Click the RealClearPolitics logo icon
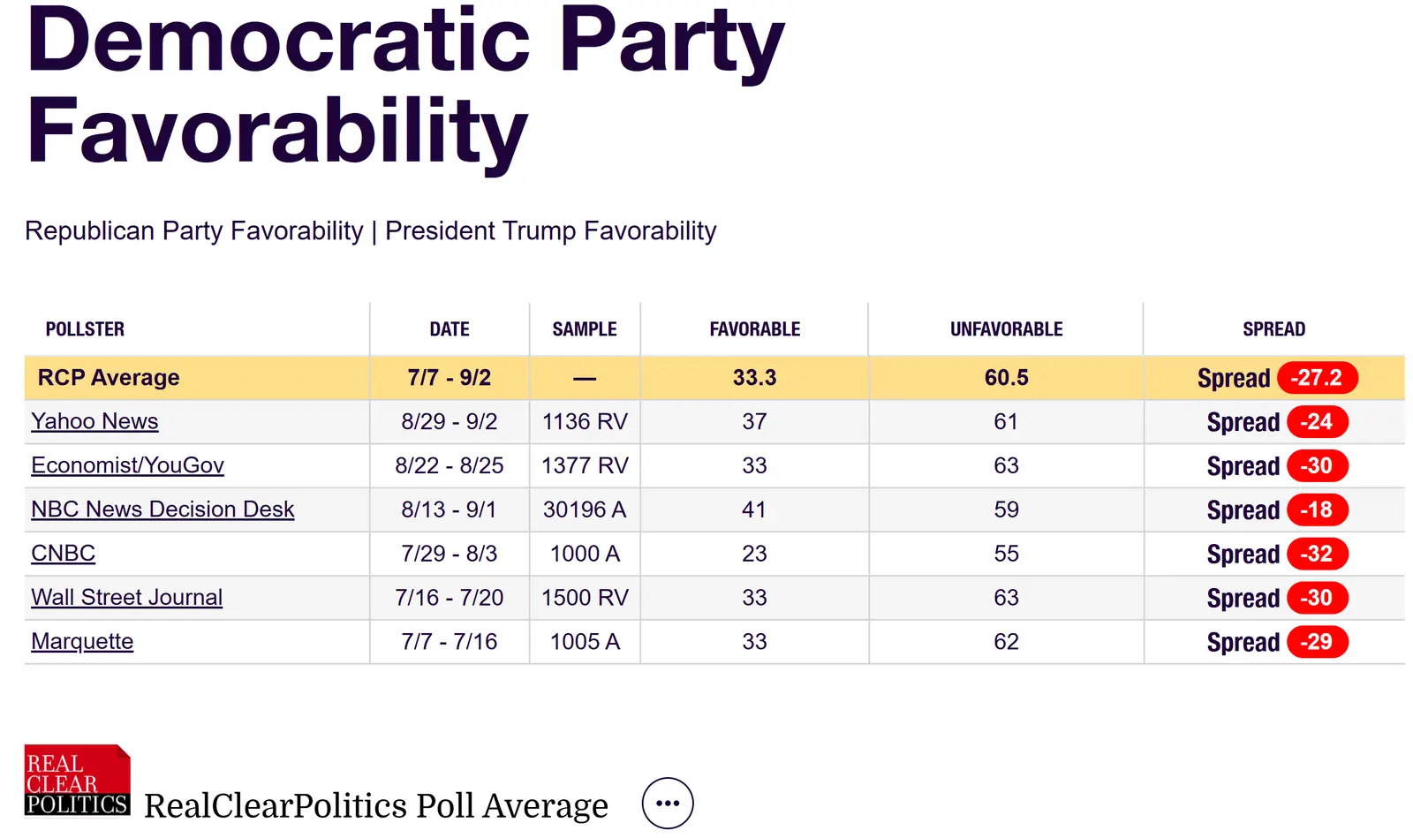 coord(77,781)
